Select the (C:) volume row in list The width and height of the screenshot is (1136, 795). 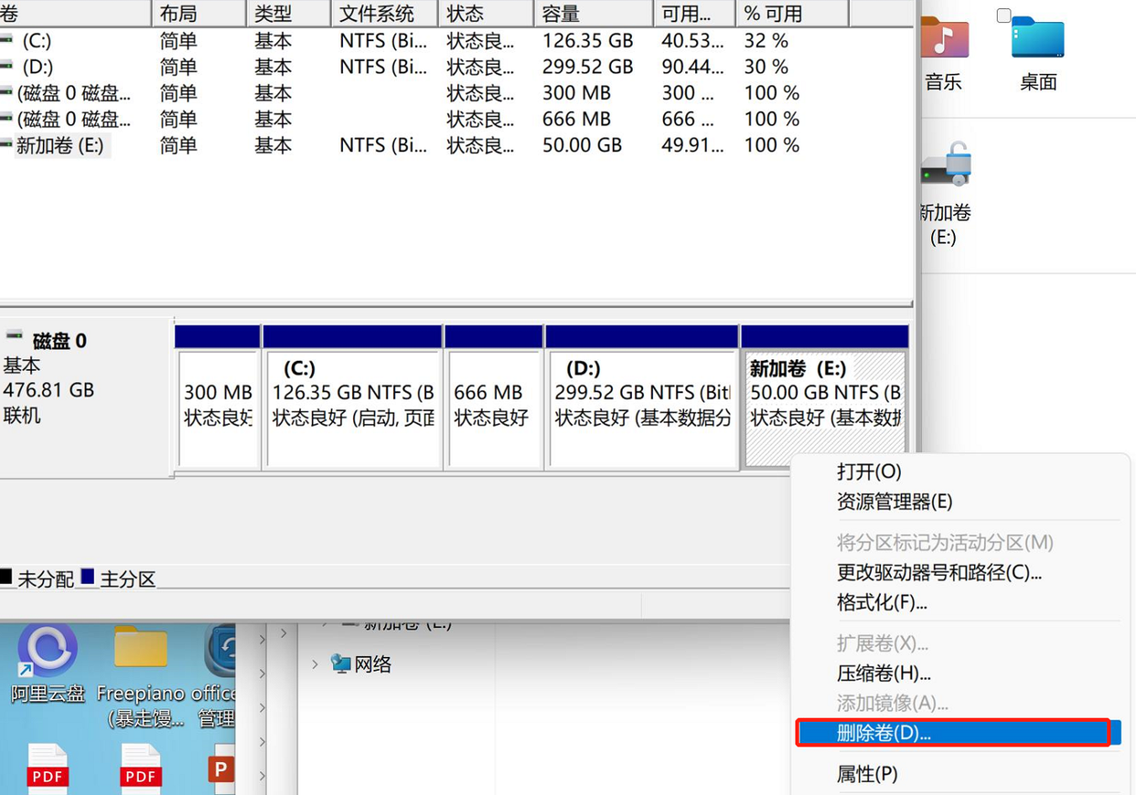coord(425,41)
